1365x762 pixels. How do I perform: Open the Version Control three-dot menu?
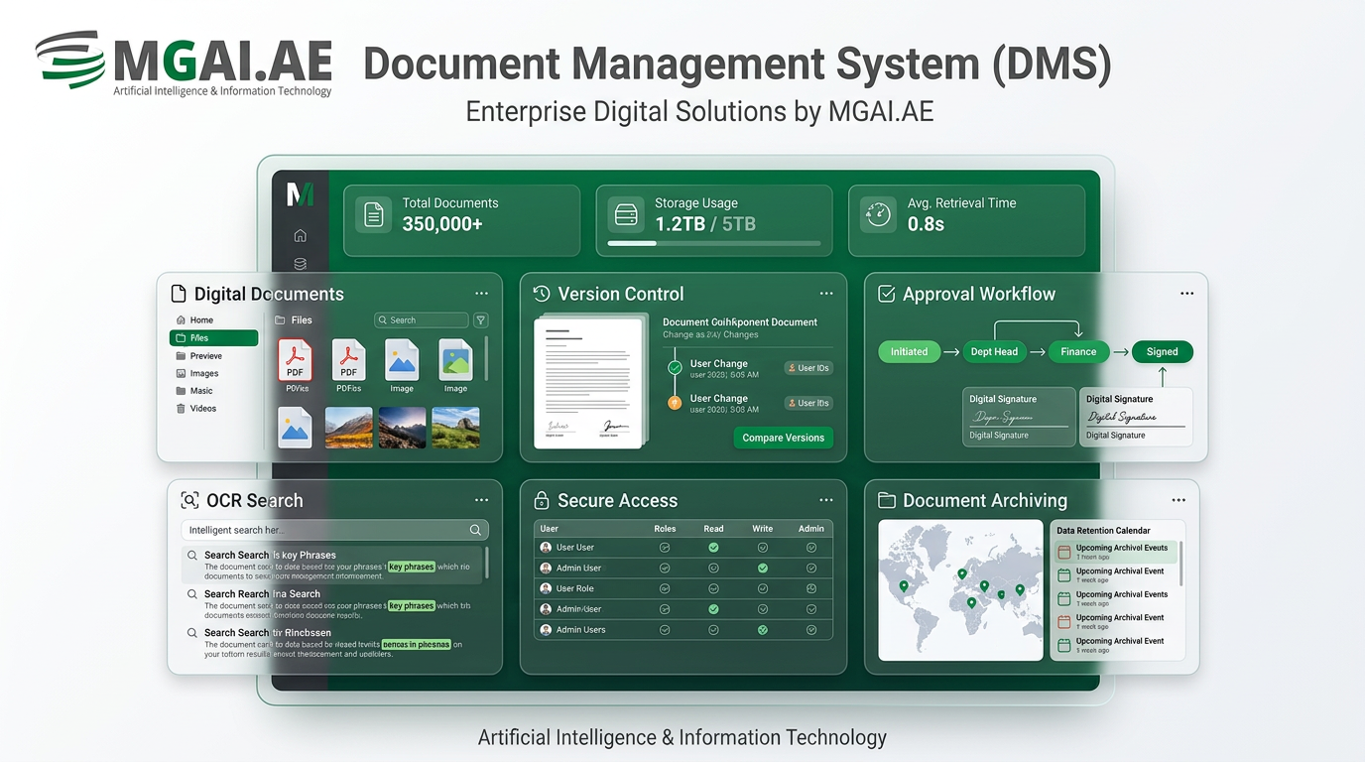pos(826,294)
